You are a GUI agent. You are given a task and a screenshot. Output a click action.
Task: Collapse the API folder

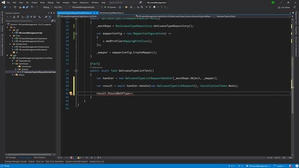click(x=10, y=30)
